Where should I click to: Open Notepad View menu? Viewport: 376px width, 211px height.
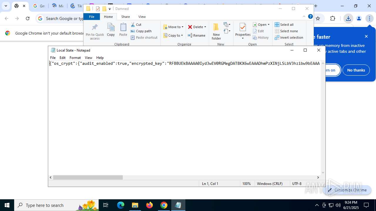click(x=88, y=58)
